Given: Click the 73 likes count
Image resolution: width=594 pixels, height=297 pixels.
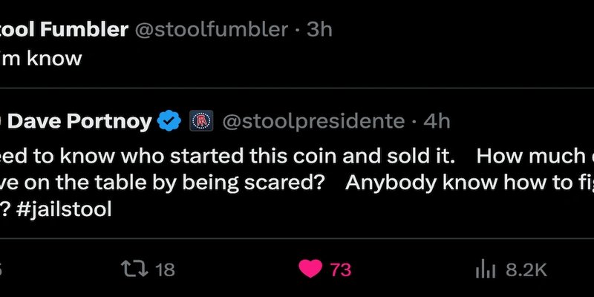Looking at the screenshot, I should (341, 270).
